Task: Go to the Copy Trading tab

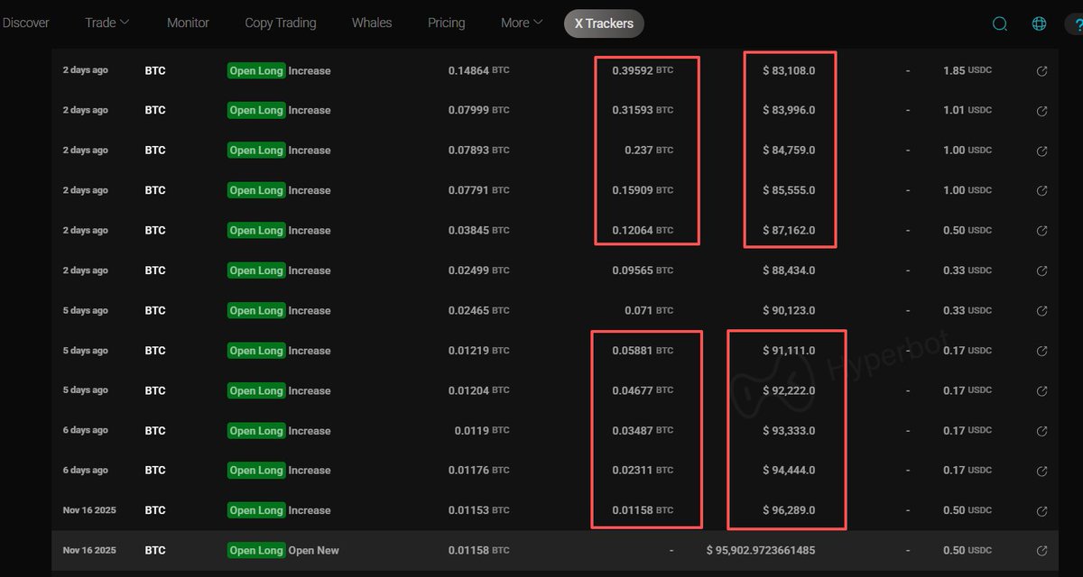Action: (x=281, y=23)
